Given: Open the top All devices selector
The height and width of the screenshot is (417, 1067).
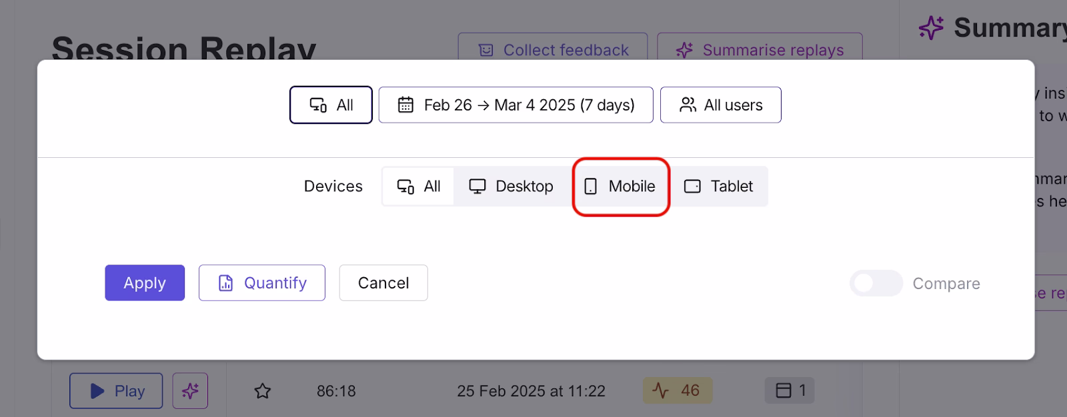Looking at the screenshot, I should [x=331, y=105].
